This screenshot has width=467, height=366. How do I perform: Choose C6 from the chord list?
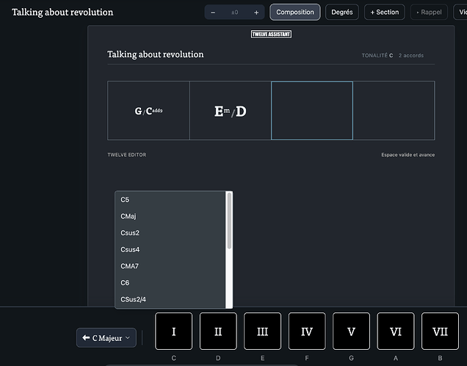point(170,283)
